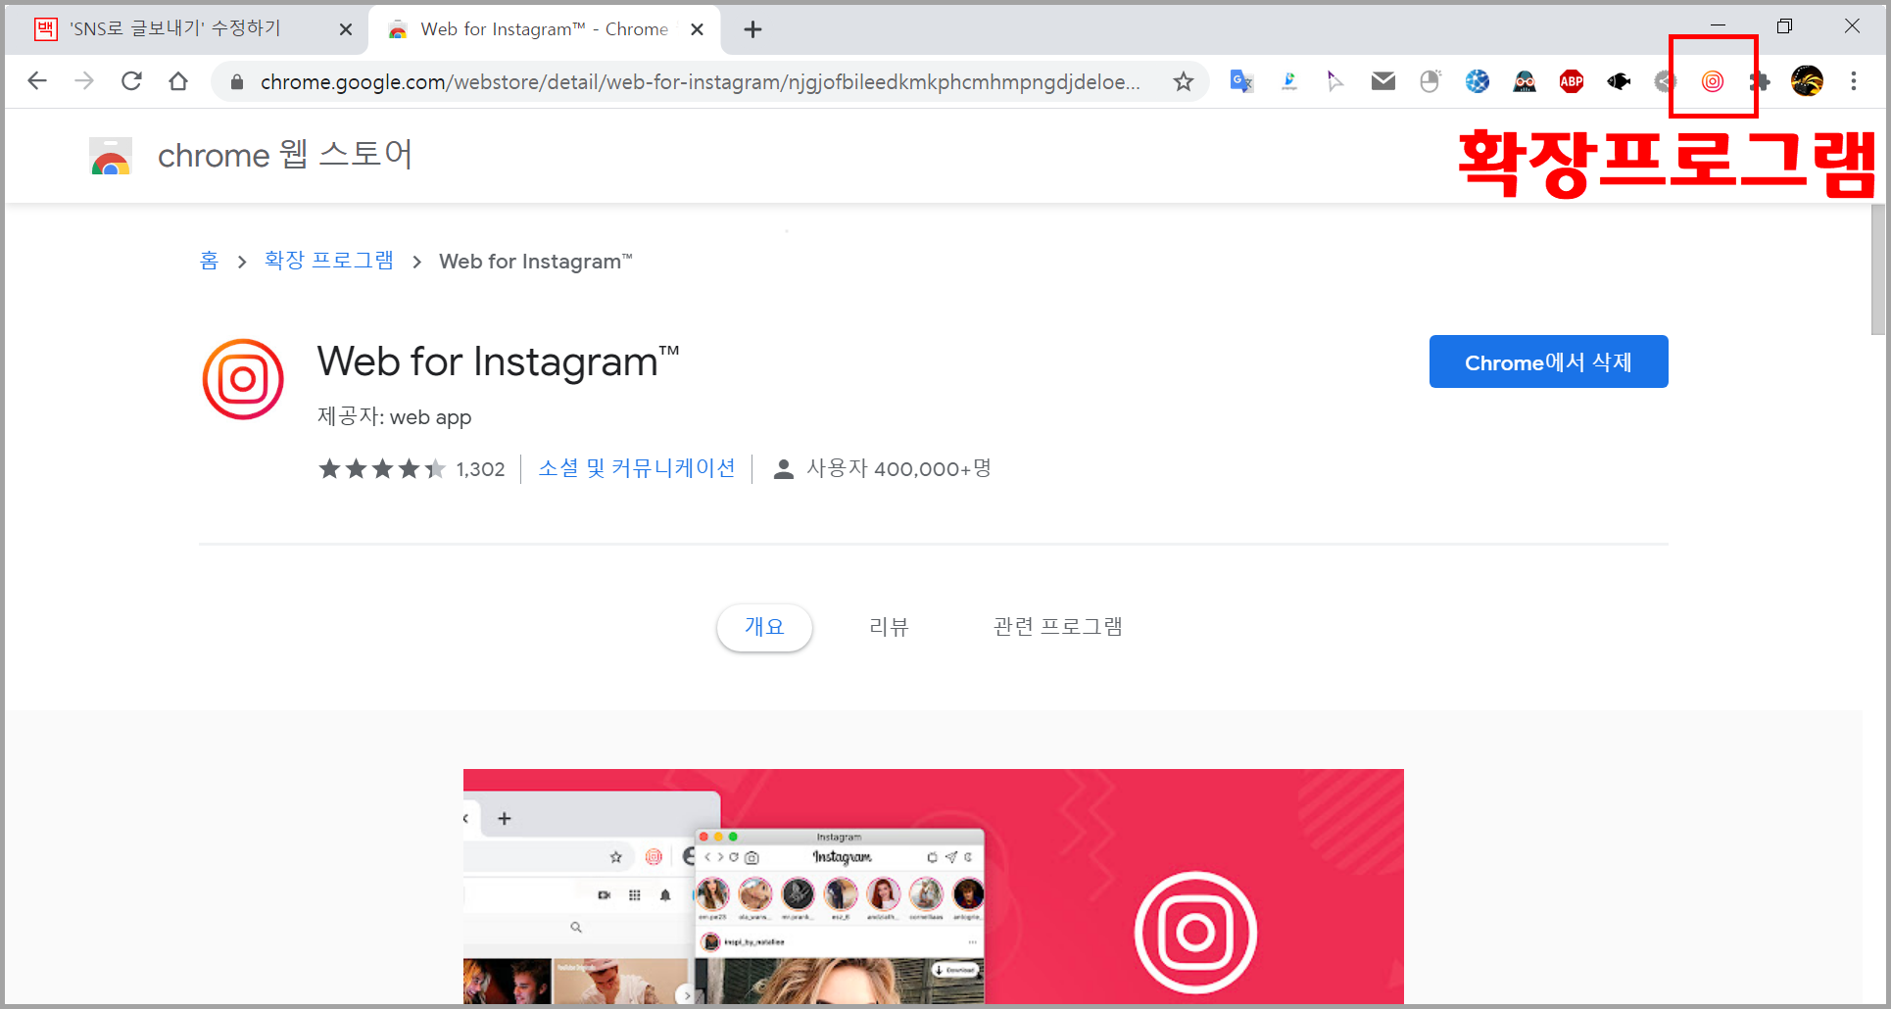Go to the 홈 breadcrumb link

coord(210,261)
